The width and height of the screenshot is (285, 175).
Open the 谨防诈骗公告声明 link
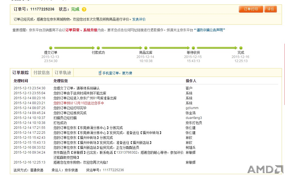point(210,30)
